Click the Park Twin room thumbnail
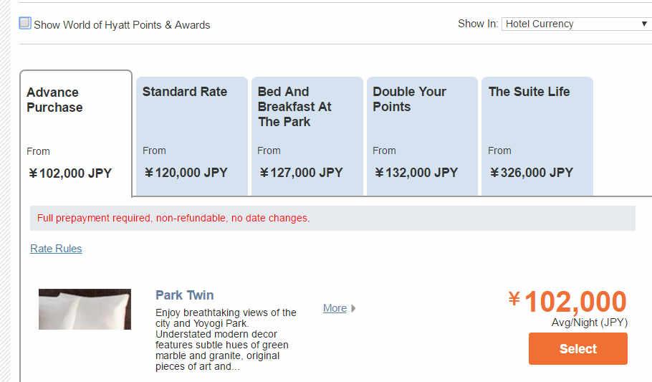652x382 pixels. [x=85, y=309]
